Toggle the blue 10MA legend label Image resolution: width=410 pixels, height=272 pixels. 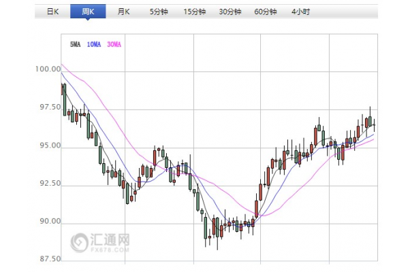click(x=94, y=44)
